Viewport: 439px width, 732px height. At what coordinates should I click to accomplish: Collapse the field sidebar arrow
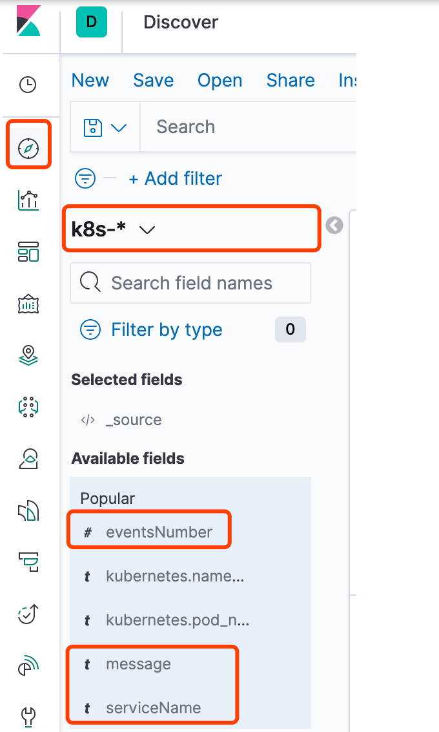click(x=334, y=225)
